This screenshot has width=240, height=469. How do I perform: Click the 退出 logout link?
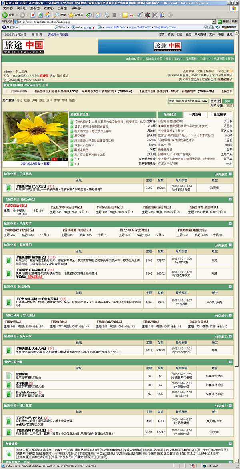(140, 58)
